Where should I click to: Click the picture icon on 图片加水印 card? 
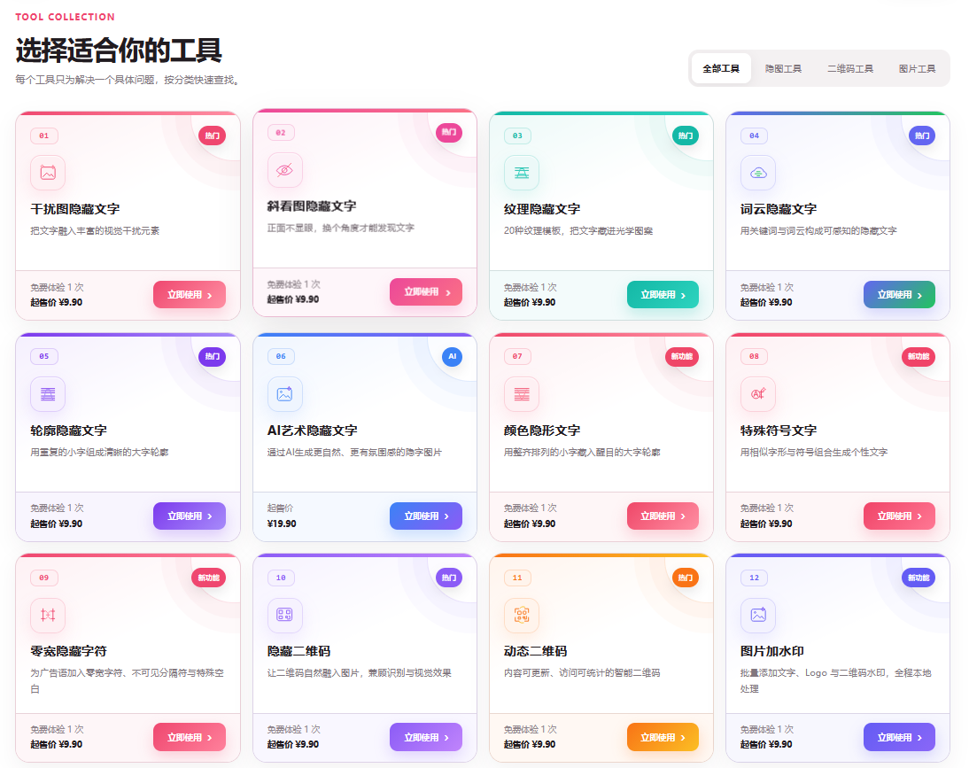click(757, 615)
